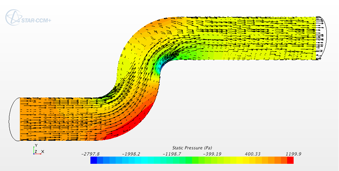Pick the red end of the color bar
Image resolution: width=339 pixels, height=171 pixels.
[290, 160]
